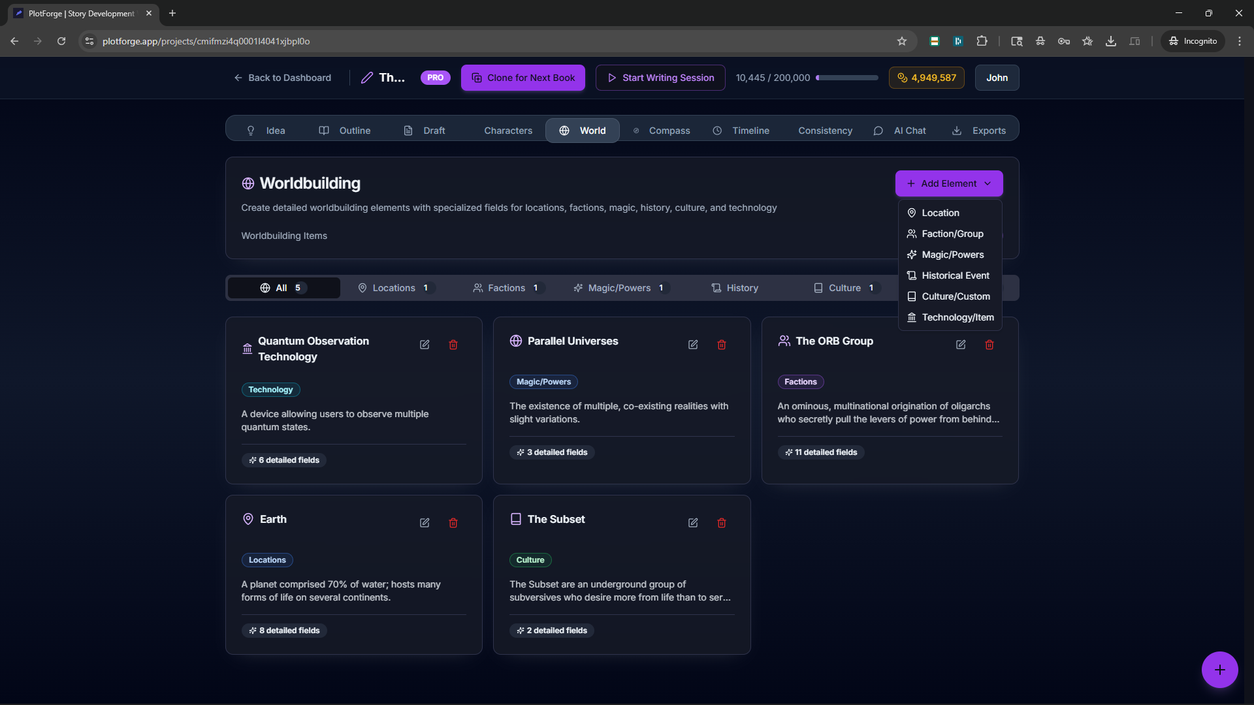Image resolution: width=1254 pixels, height=705 pixels.
Task: Click the word count progress bar
Action: 847,78
